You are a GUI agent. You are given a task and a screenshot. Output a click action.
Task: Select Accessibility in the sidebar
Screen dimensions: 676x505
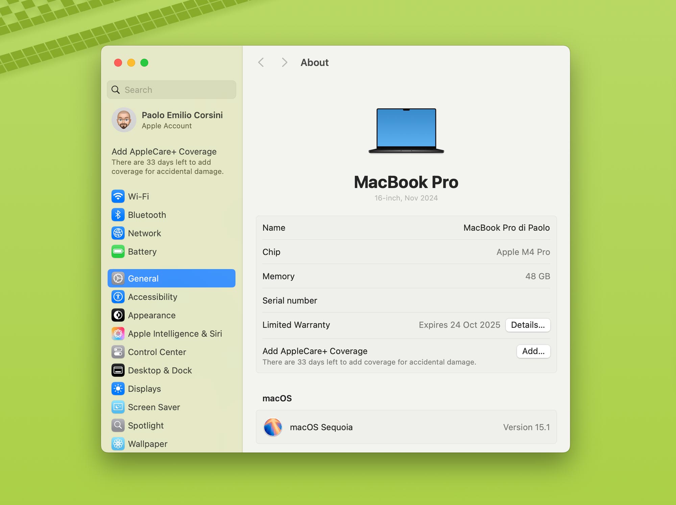171,297
